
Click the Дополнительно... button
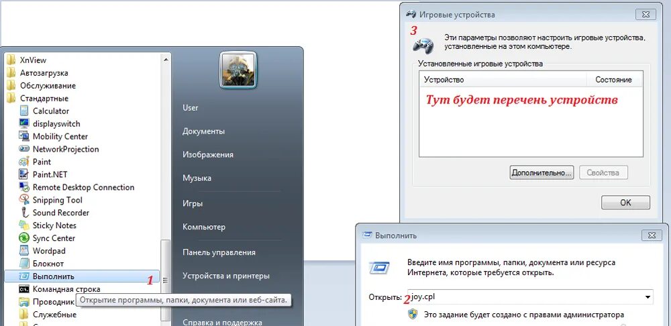tap(541, 173)
